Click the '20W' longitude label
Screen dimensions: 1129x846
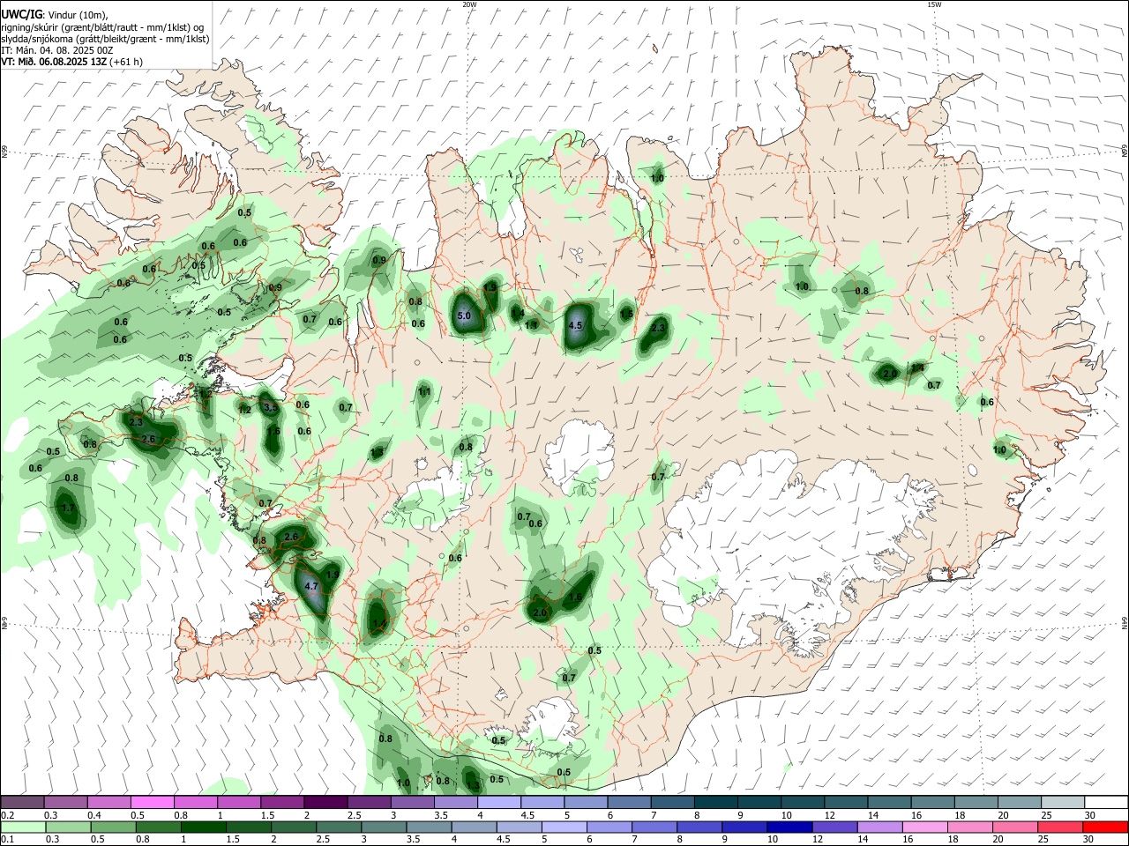click(x=469, y=4)
